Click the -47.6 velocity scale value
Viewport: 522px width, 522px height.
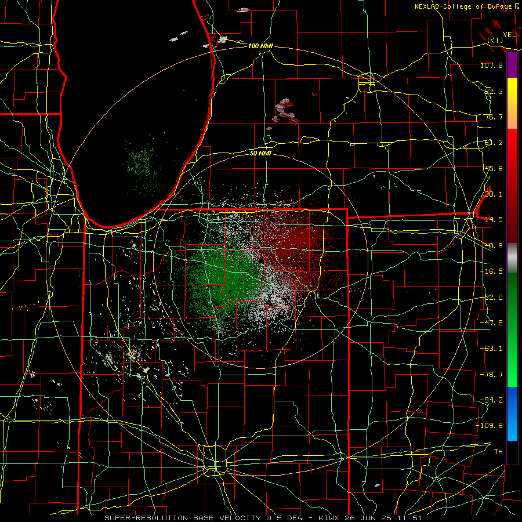(x=491, y=323)
